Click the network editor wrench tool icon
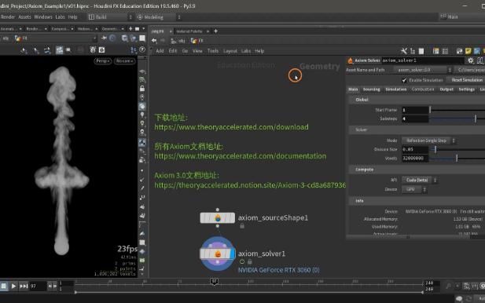 pos(404,51)
